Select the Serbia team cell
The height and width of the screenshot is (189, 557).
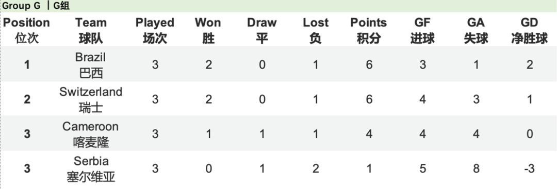tap(91, 169)
